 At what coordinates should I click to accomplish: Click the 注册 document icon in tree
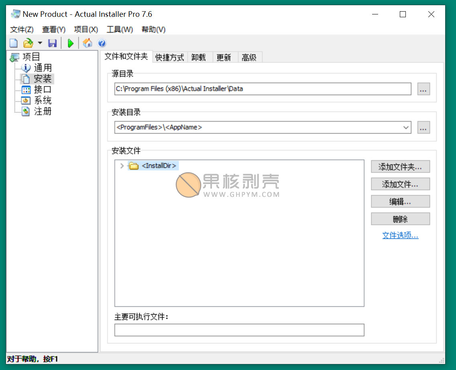click(x=26, y=111)
